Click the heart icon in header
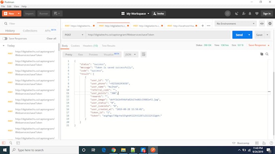 [x=257, y=13]
